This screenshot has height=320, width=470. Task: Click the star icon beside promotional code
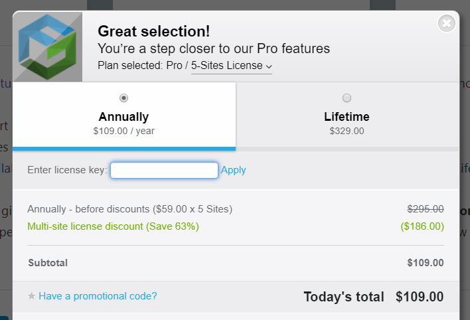[x=31, y=296]
